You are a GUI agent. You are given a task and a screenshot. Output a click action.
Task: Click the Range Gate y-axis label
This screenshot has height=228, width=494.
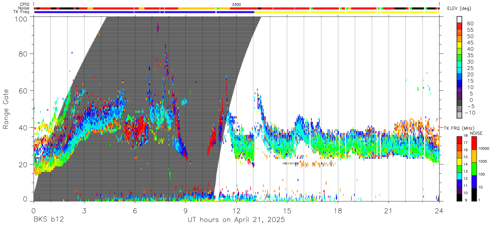click(6, 109)
